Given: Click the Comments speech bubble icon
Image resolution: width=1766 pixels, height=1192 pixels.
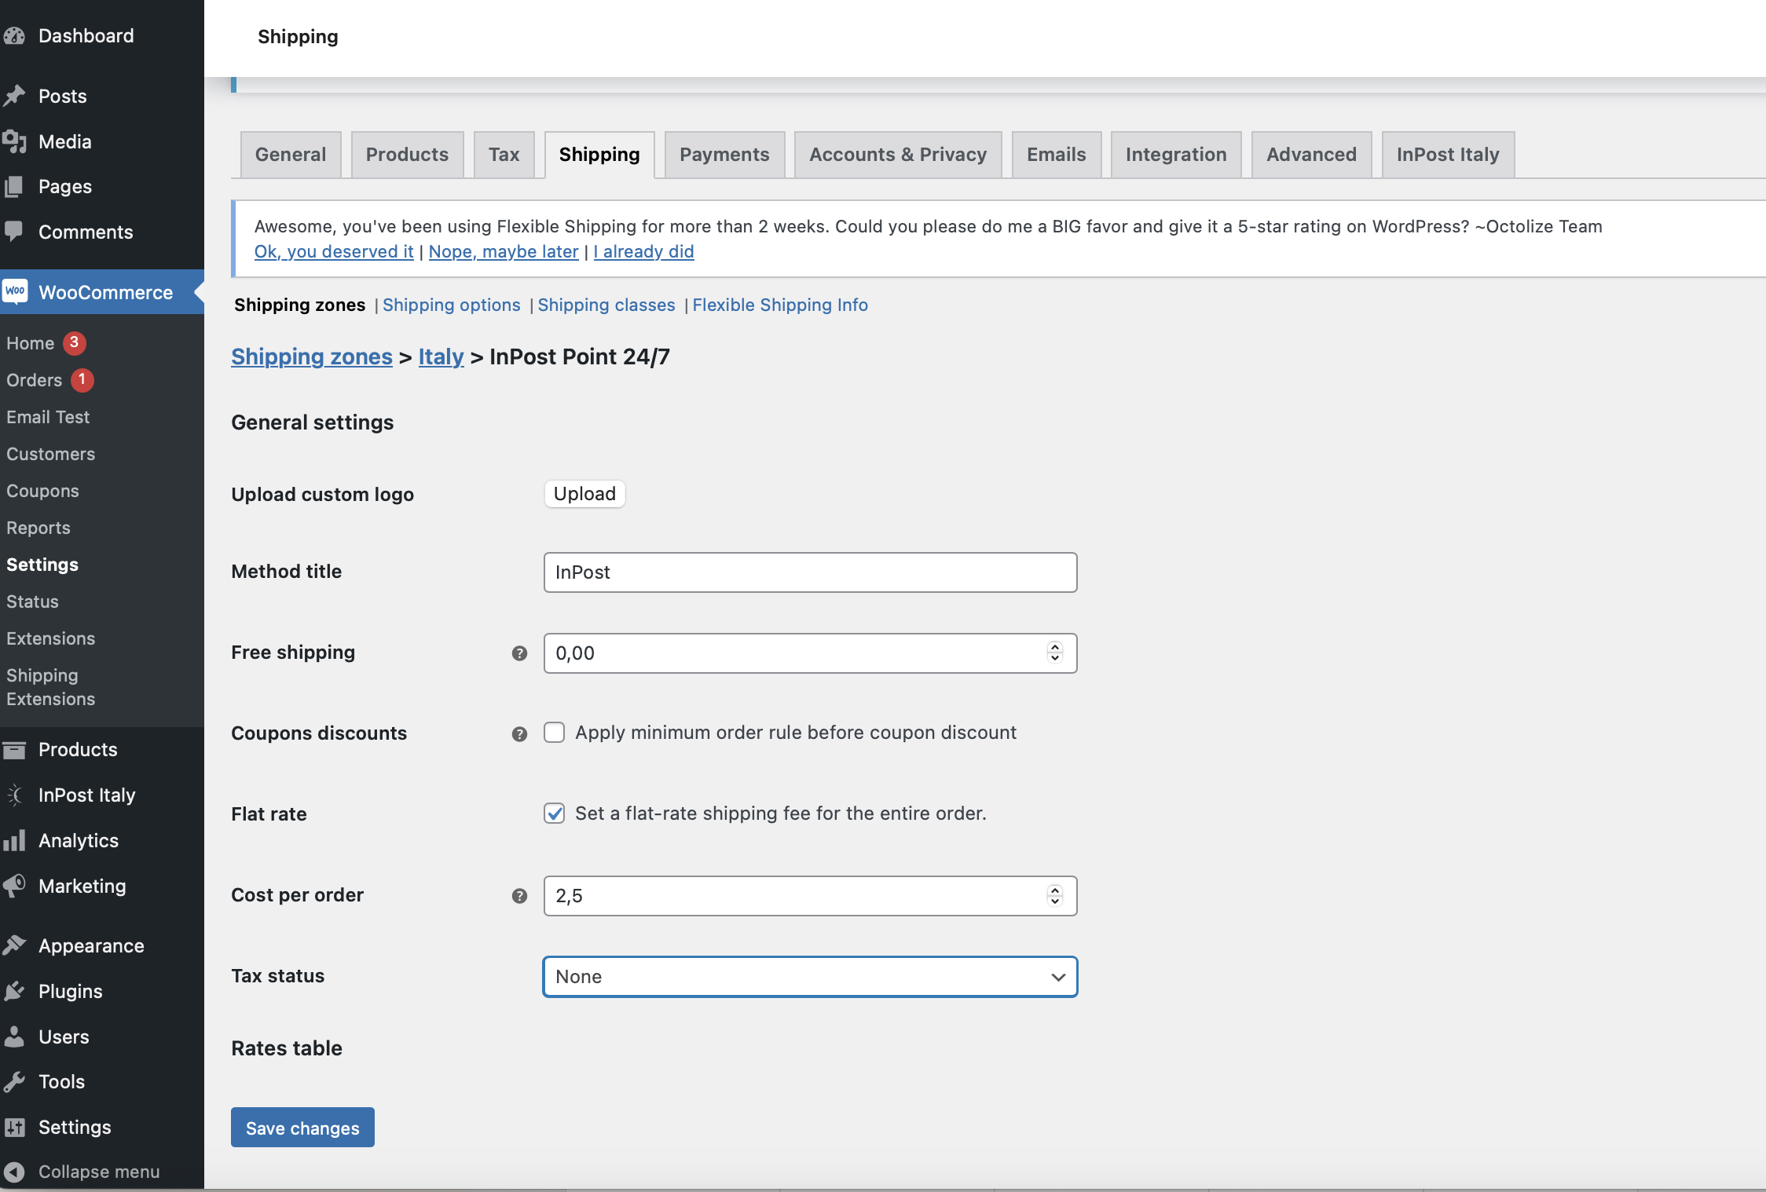Looking at the screenshot, I should 14,232.
